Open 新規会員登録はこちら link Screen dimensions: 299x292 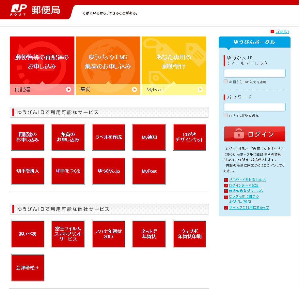pos(246,191)
